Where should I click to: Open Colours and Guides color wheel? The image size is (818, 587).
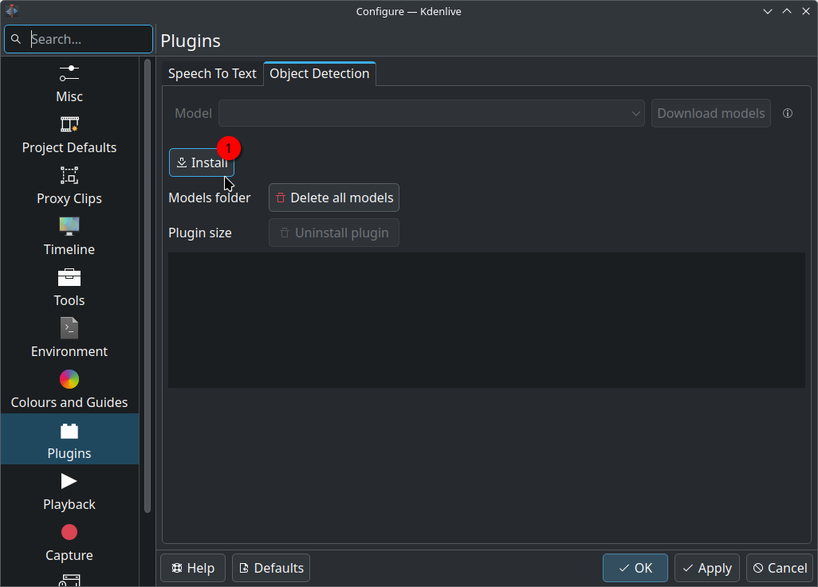pos(69,379)
